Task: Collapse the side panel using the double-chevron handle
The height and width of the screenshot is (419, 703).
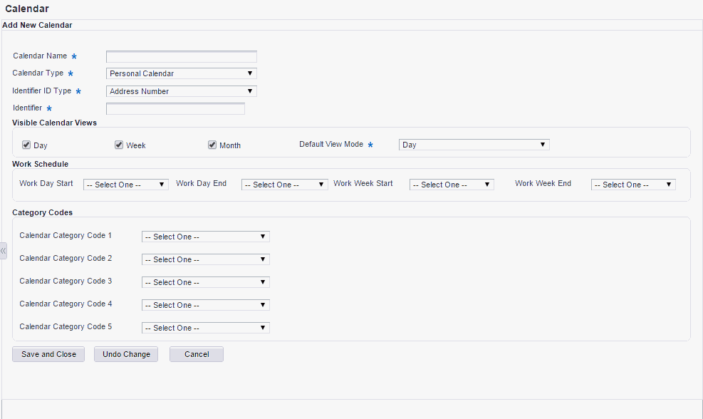Action: (x=3, y=251)
